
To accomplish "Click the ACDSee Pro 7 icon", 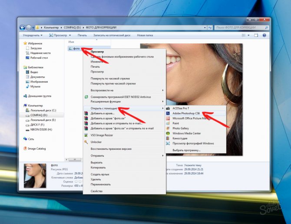I will tap(169, 108).
